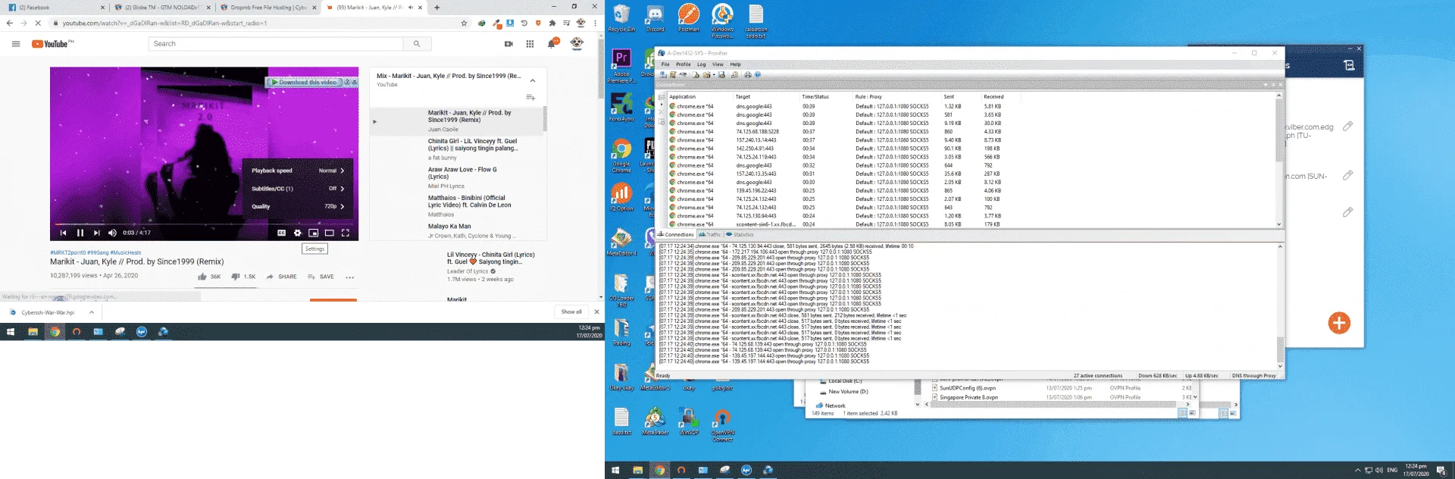Viewport: 1455px width, 479px height.
Task: Open Proxifier View menu
Action: coord(718,64)
